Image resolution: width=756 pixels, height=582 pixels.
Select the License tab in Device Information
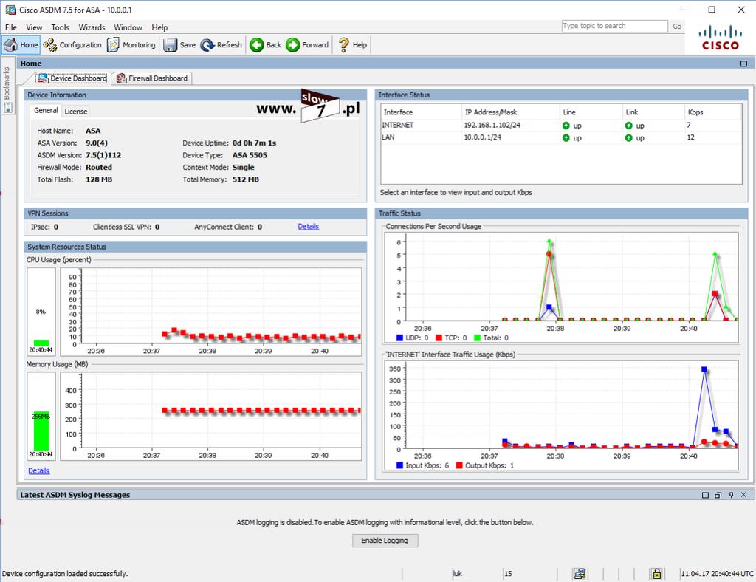coord(76,112)
